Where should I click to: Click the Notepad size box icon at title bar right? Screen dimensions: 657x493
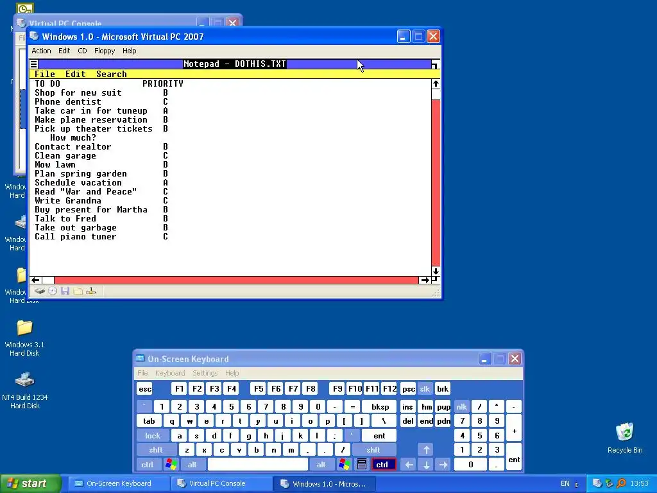(x=436, y=64)
